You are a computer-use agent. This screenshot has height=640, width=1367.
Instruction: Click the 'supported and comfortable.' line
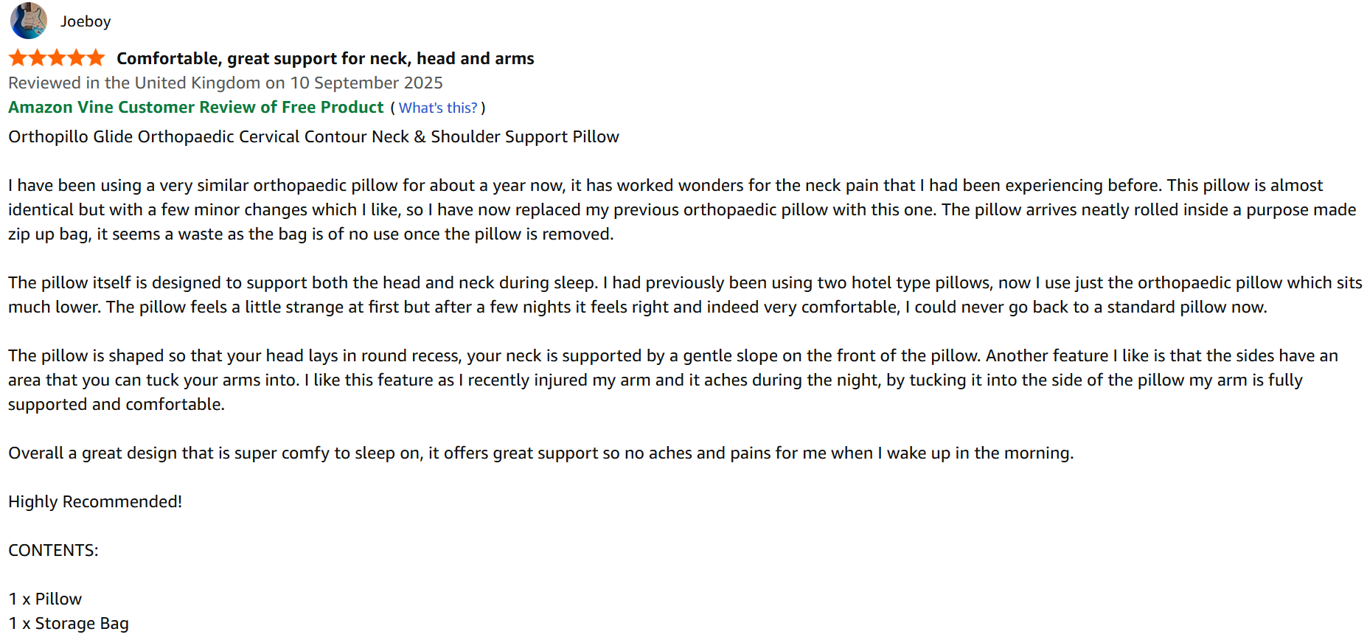coord(116,404)
